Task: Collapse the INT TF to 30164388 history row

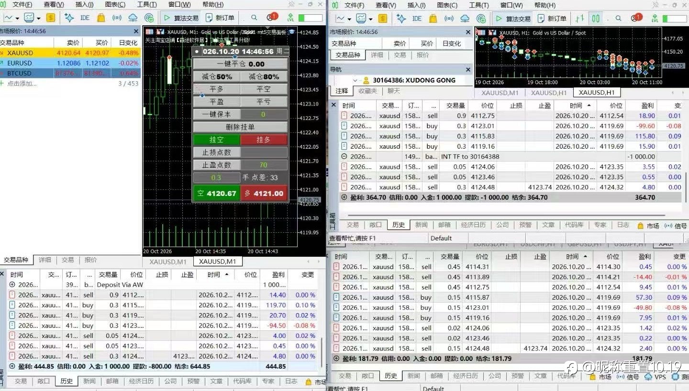Action: 344,156
